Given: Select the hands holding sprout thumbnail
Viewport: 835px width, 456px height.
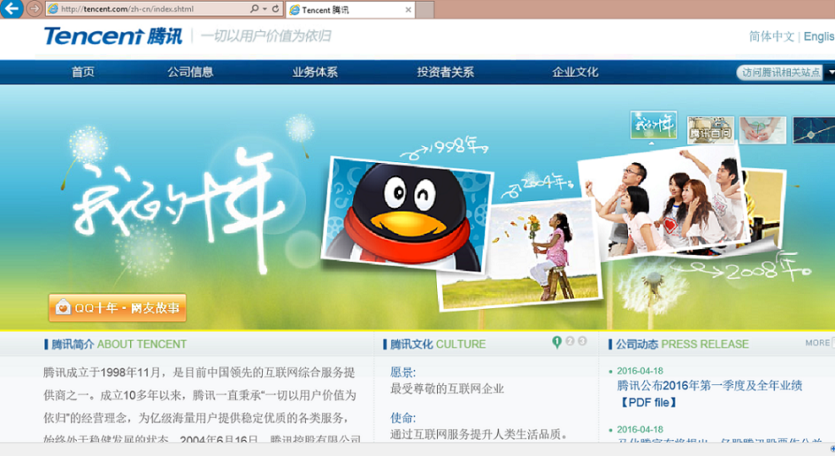Looking at the screenshot, I should 762,130.
